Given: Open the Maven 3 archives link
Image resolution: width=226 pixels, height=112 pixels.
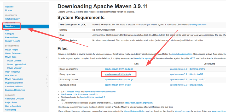Looking at the screenshot, I should click(x=182, y=111).
